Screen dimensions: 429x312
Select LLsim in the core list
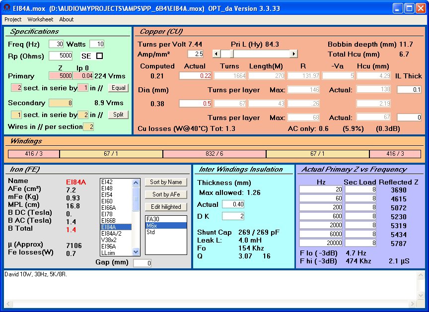[116, 252]
